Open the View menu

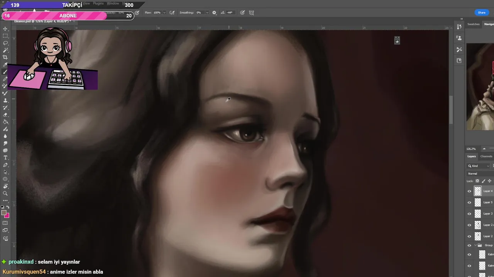click(86, 3)
